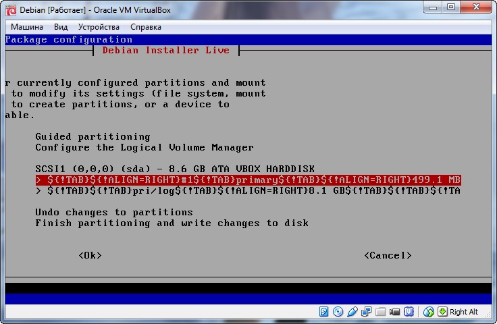Click the shared folders icon
This screenshot has width=497, height=324.
[380, 312]
